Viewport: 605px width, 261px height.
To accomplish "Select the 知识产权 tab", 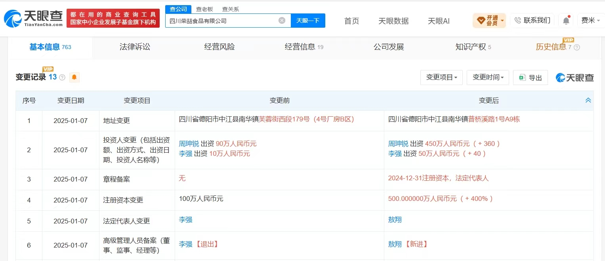I will point(473,47).
